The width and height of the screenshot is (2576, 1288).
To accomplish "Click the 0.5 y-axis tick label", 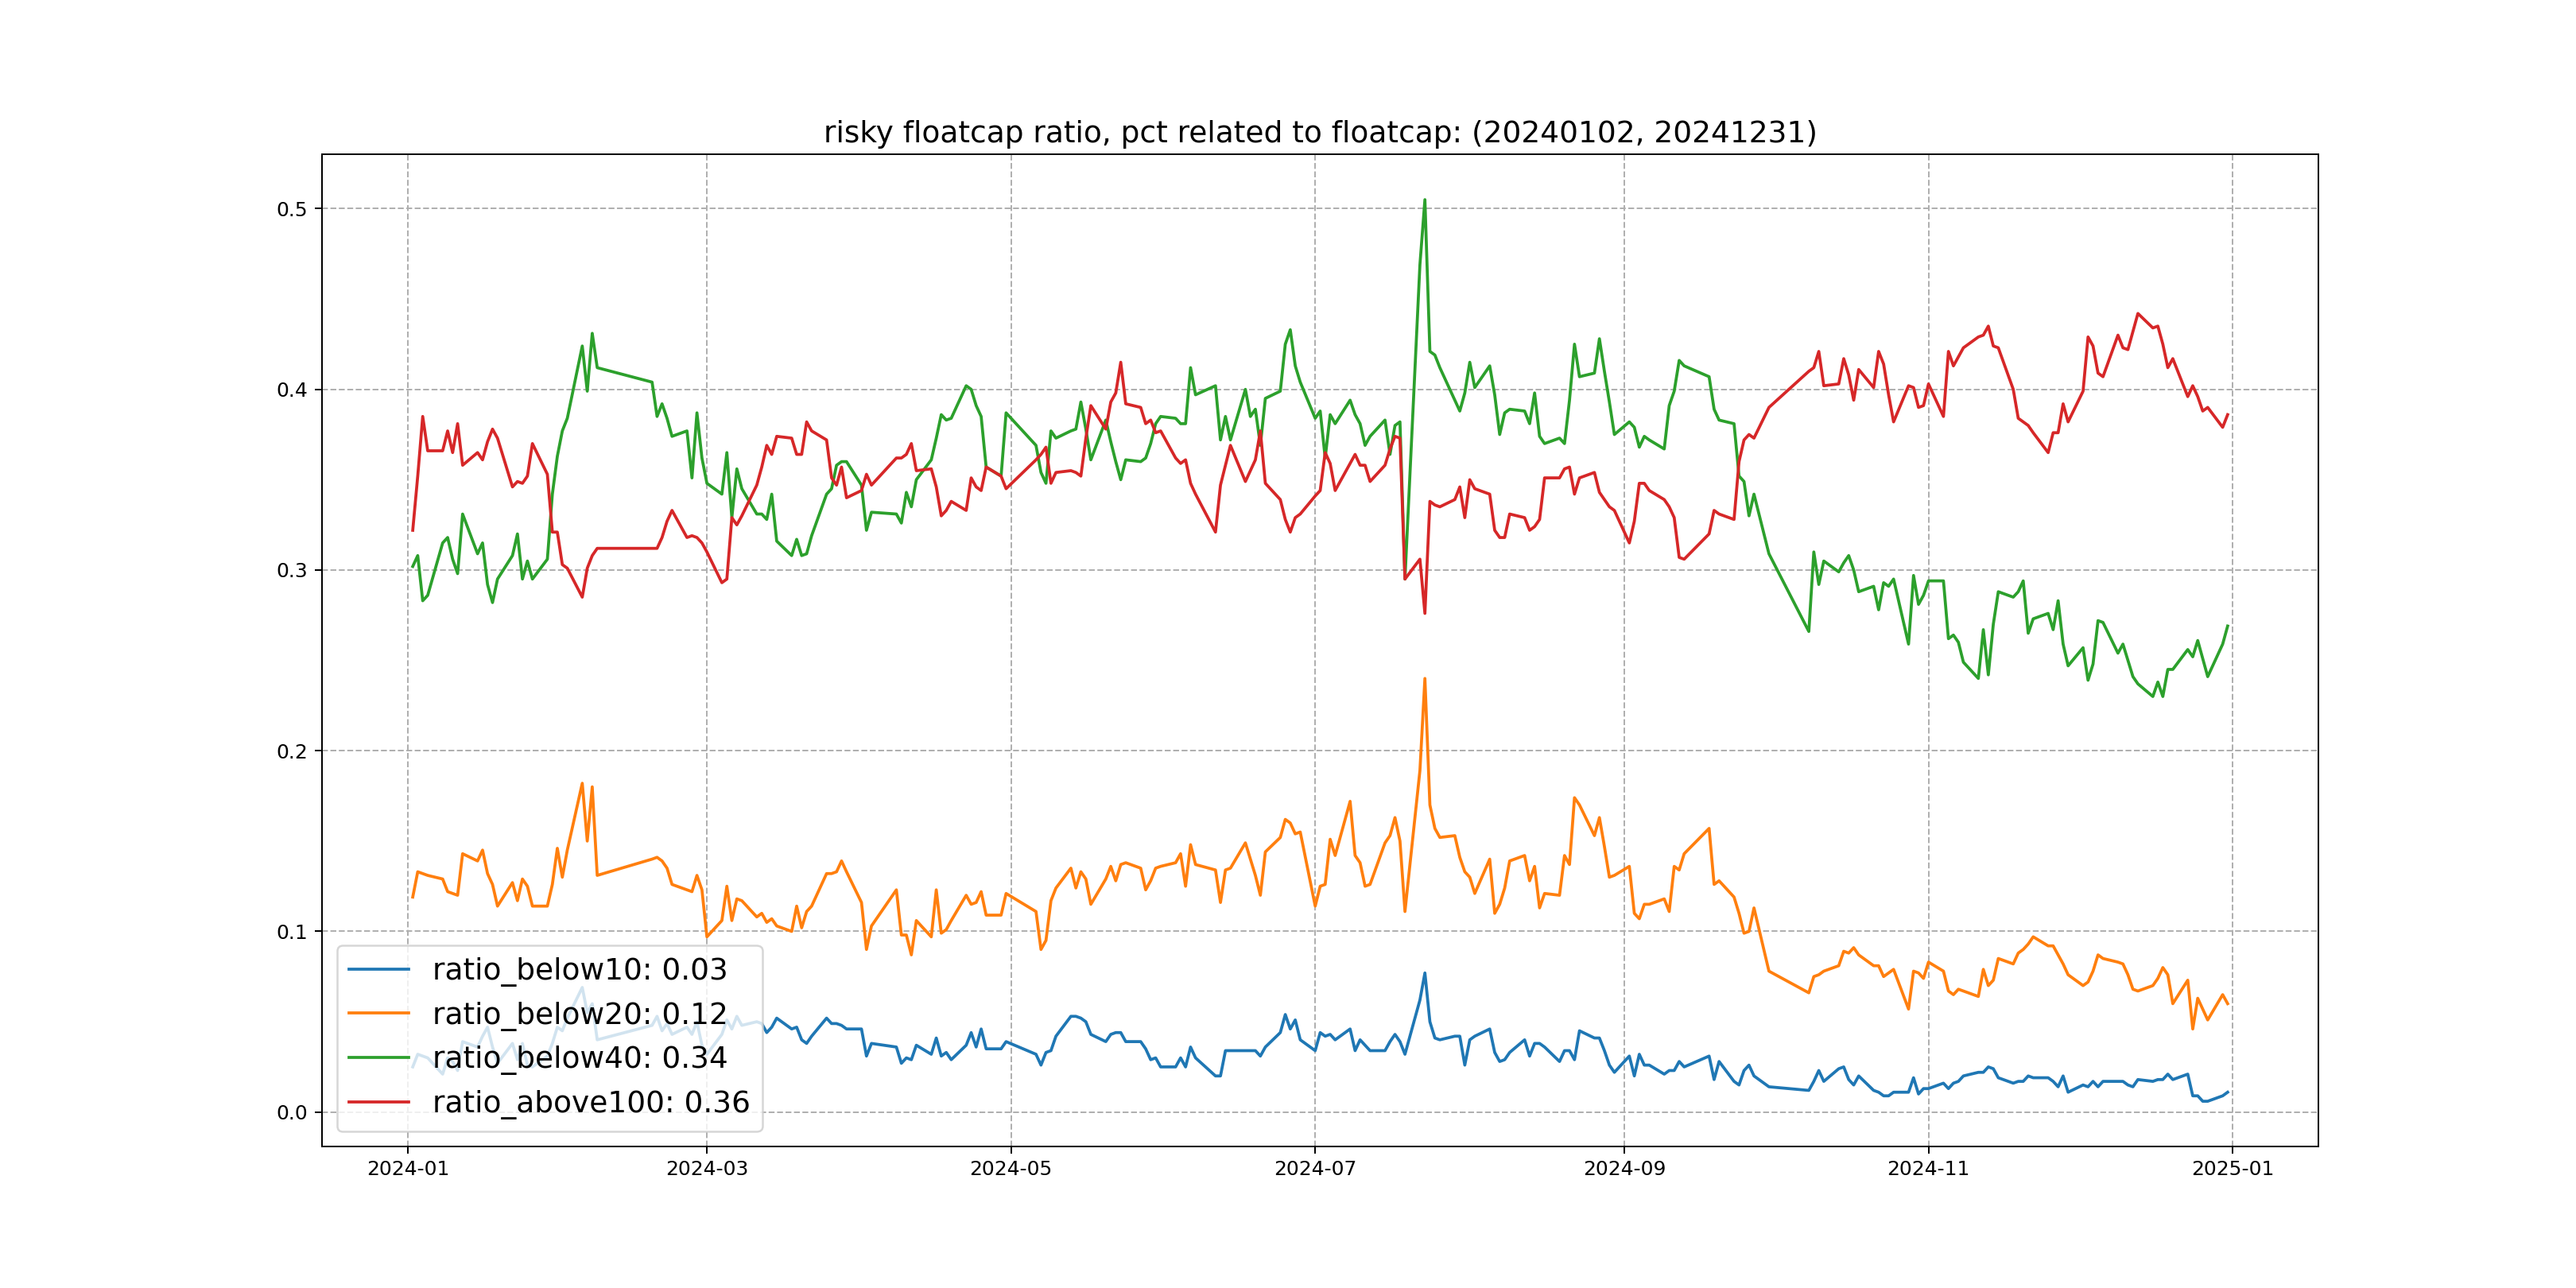I will pyautogui.click(x=292, y=209).
